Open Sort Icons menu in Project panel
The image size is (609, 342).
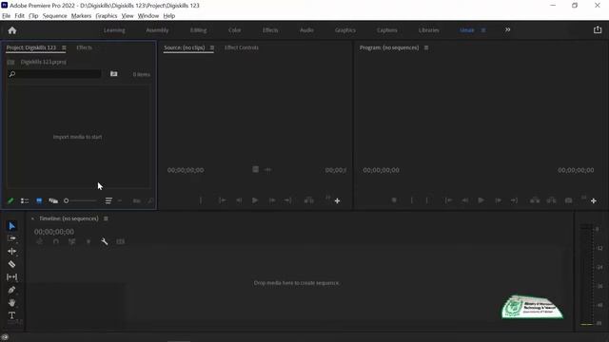(x=108, y=200)
